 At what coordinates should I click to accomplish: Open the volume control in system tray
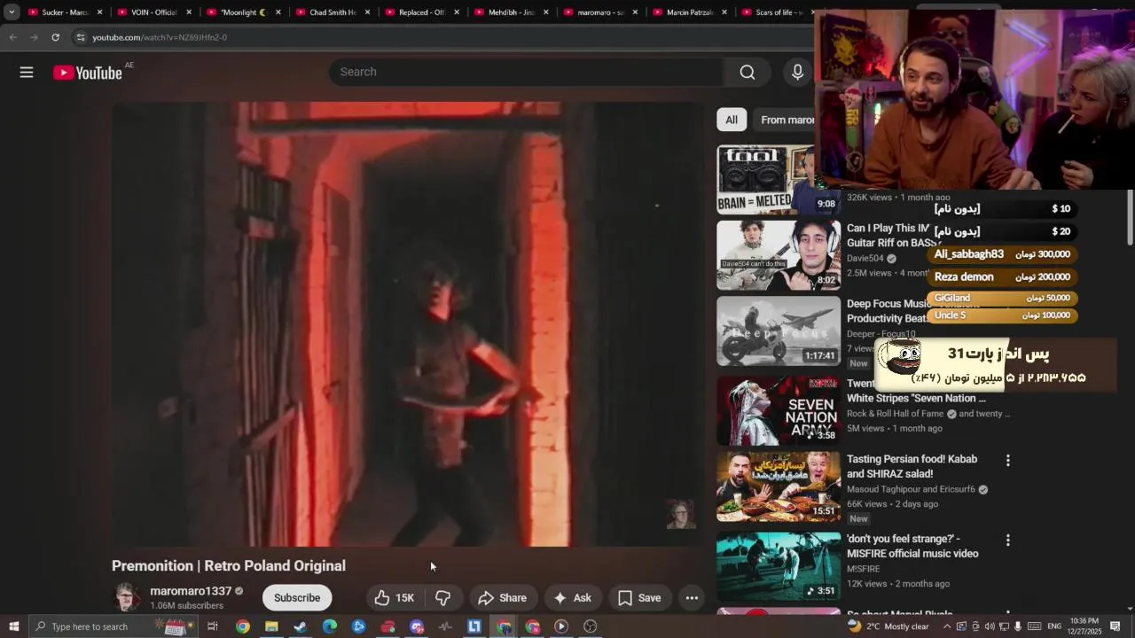tap(990, 626)
